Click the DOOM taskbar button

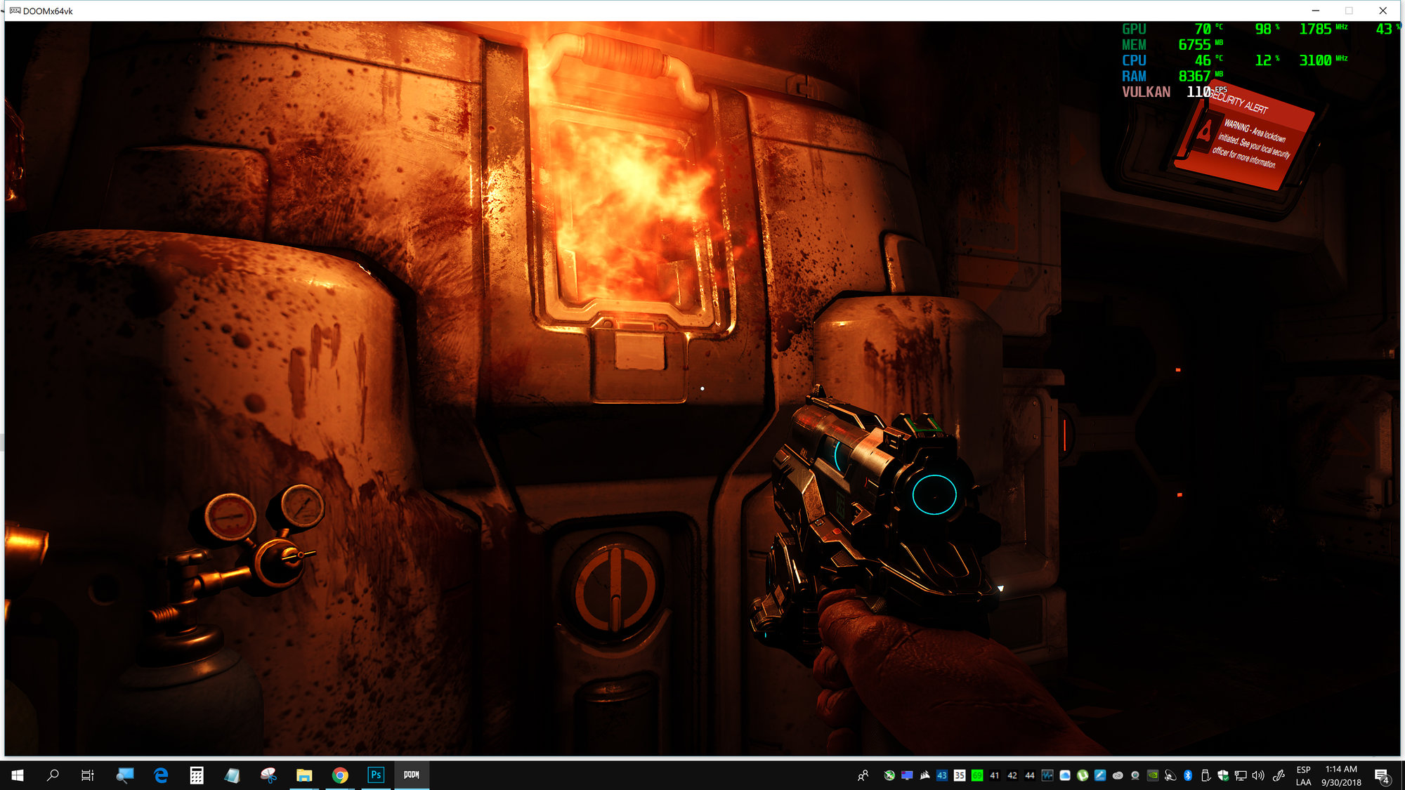412,775
